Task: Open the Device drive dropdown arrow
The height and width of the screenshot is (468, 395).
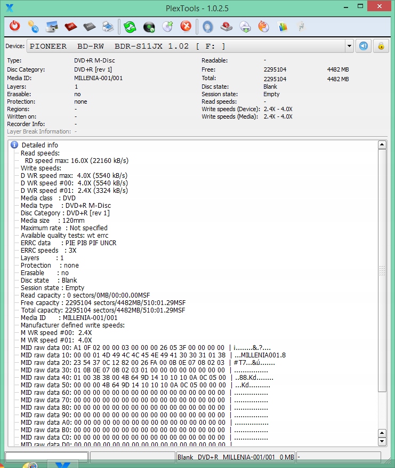Action: [x=349, y=46]
